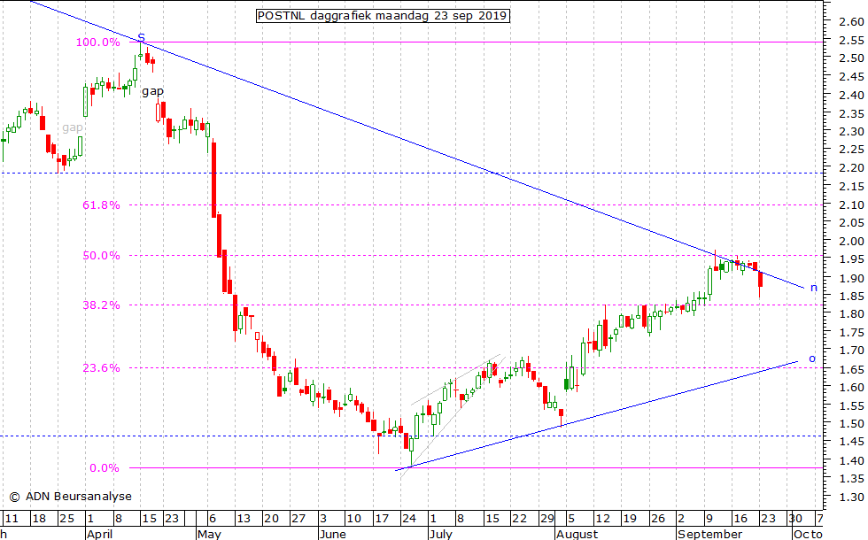The width and height of the screenshot is (868, 540).
Task: Click the price axis value 1.85
Action: click(851, 297)
